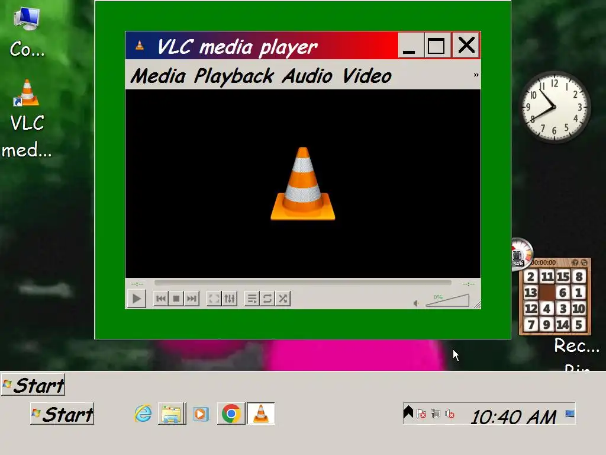Click the VLC cone icon in title bar
The height and width of the screenshot is (455, 606).
[x=140, y=46]
